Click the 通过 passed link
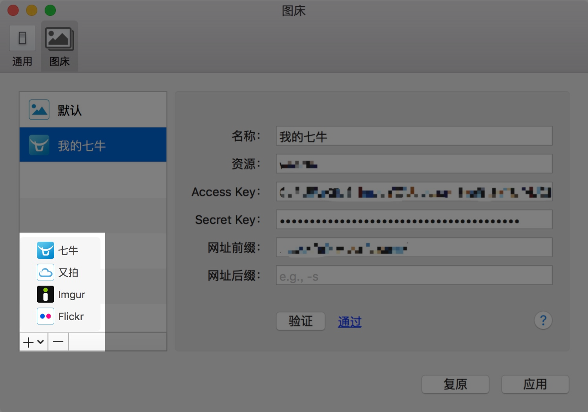Viewport: 588px width, 412px height. tap(349, 322)
